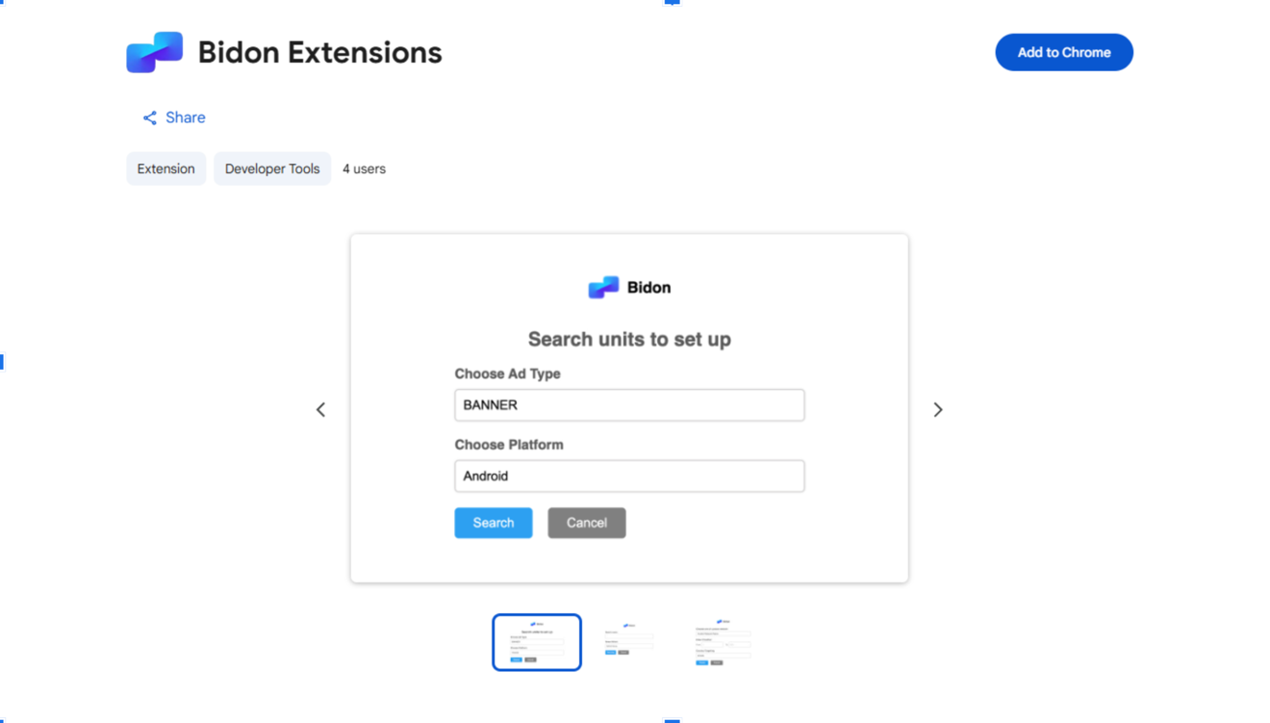Viewport: 1270px width, 723px height.
Task: Open the Choose Platform Android dropdown
Action: 629,476
